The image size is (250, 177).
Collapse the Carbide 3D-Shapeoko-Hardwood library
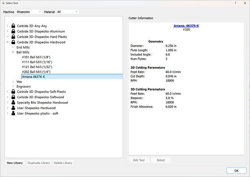[x=8, y=42]
